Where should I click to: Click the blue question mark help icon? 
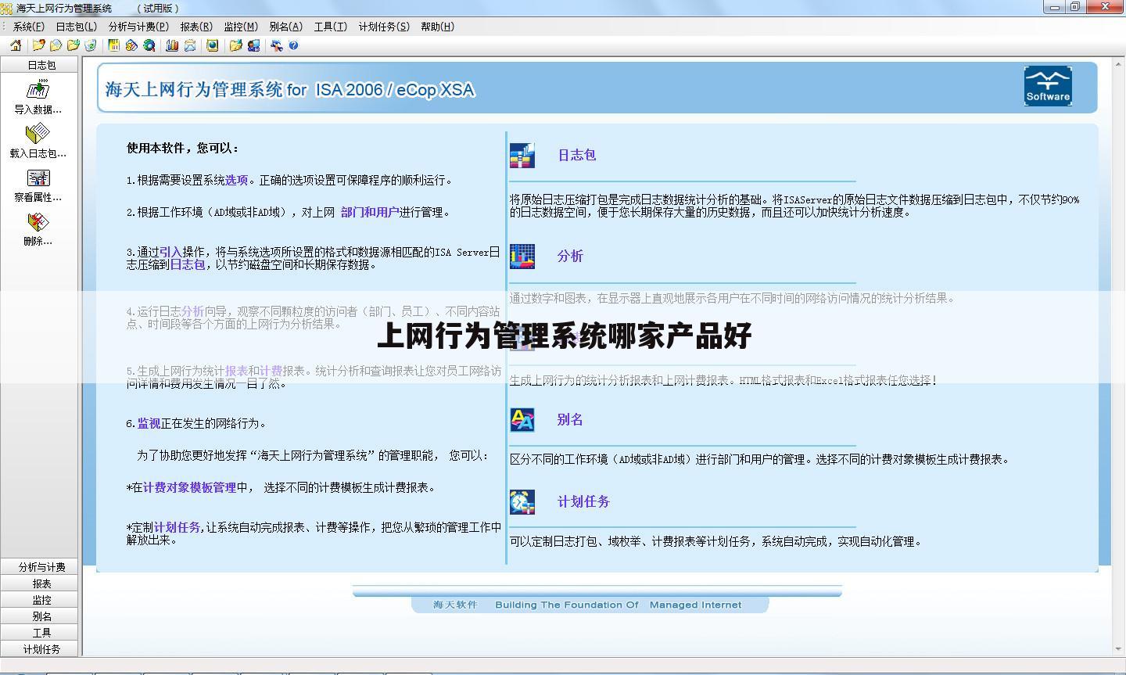(x=293, y=45)
